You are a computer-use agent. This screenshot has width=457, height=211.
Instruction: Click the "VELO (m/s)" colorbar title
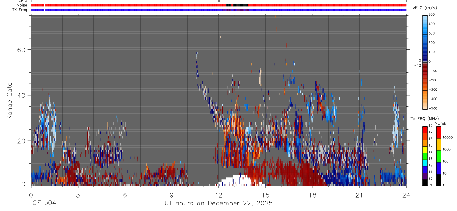point(424,8)
